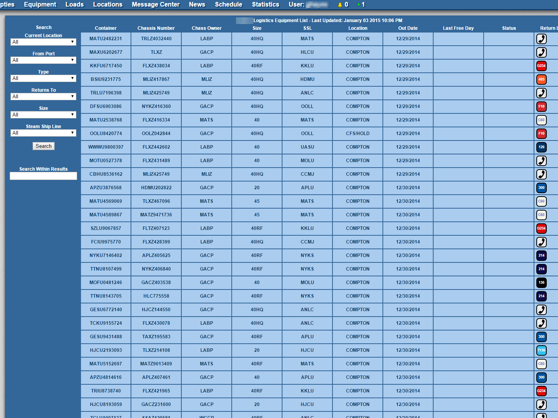Sort by Location column header
The image size is (558, 418).
358,28
